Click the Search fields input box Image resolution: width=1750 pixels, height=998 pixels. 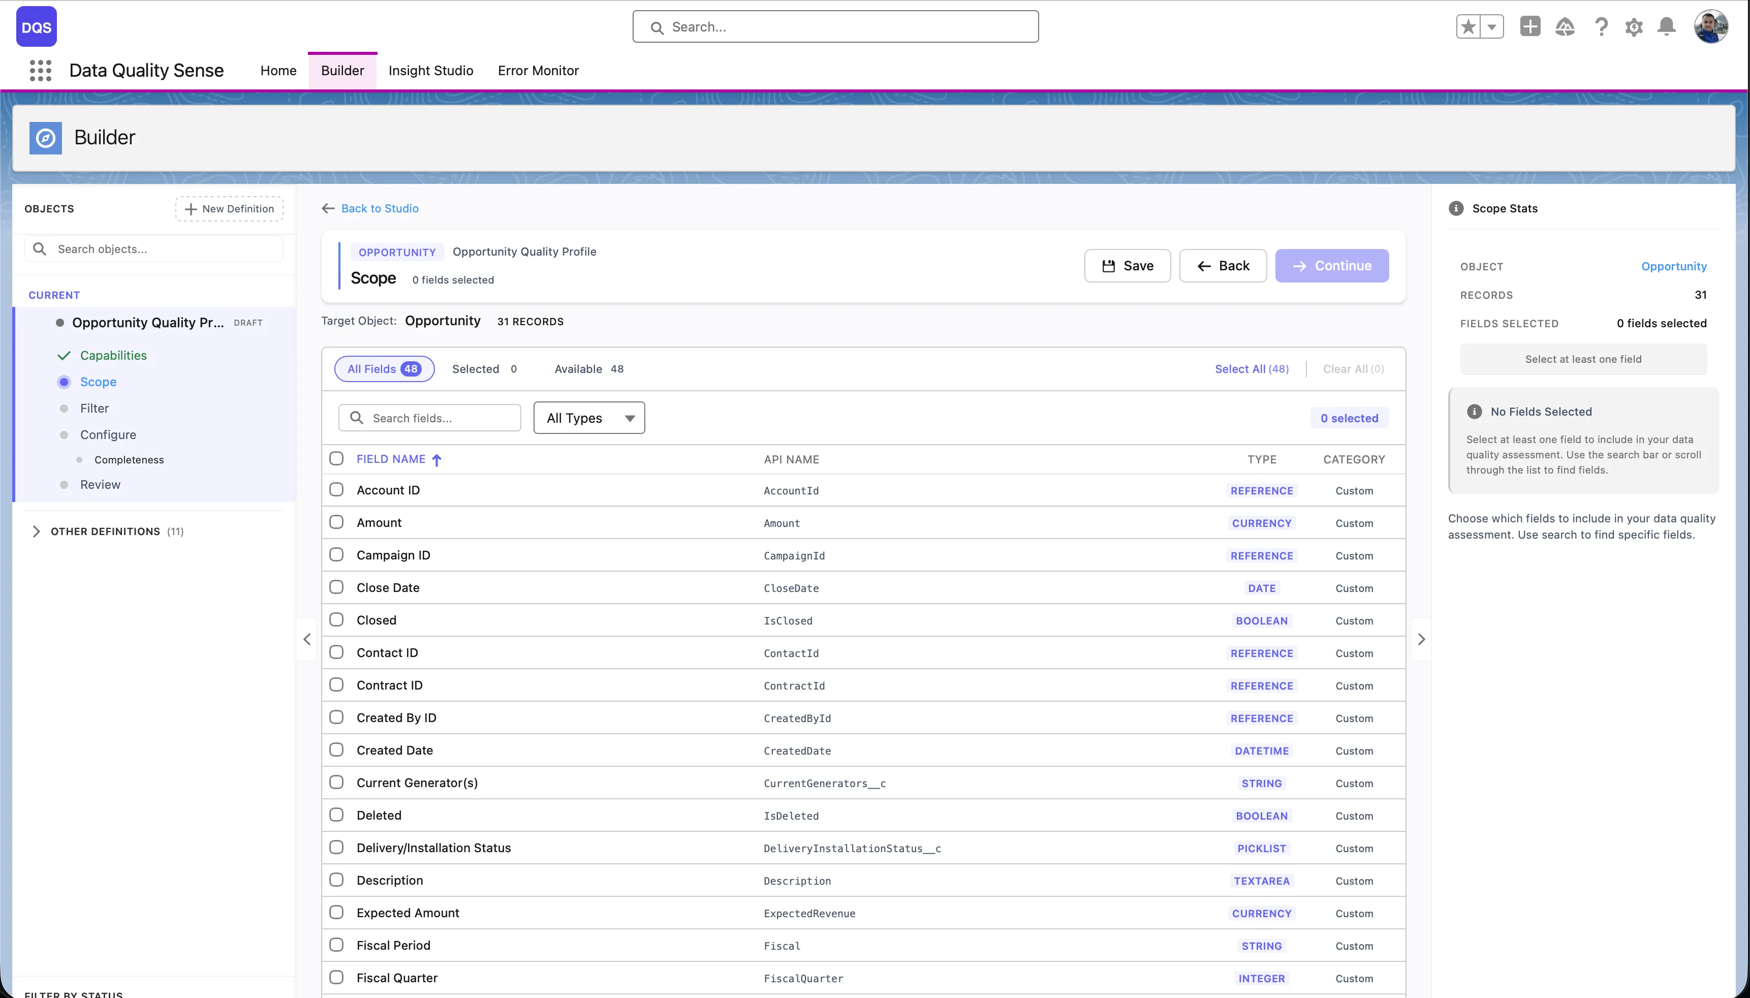click(429, 417)
